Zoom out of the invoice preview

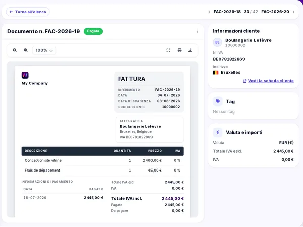tap(26, 50)
